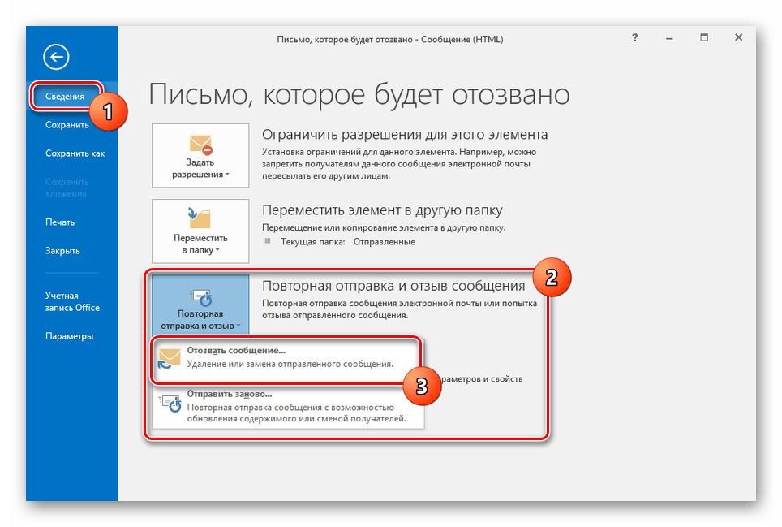This screenshot has height=527, width=782.
Task: Open Параметры settings
Action: point(69,336)
